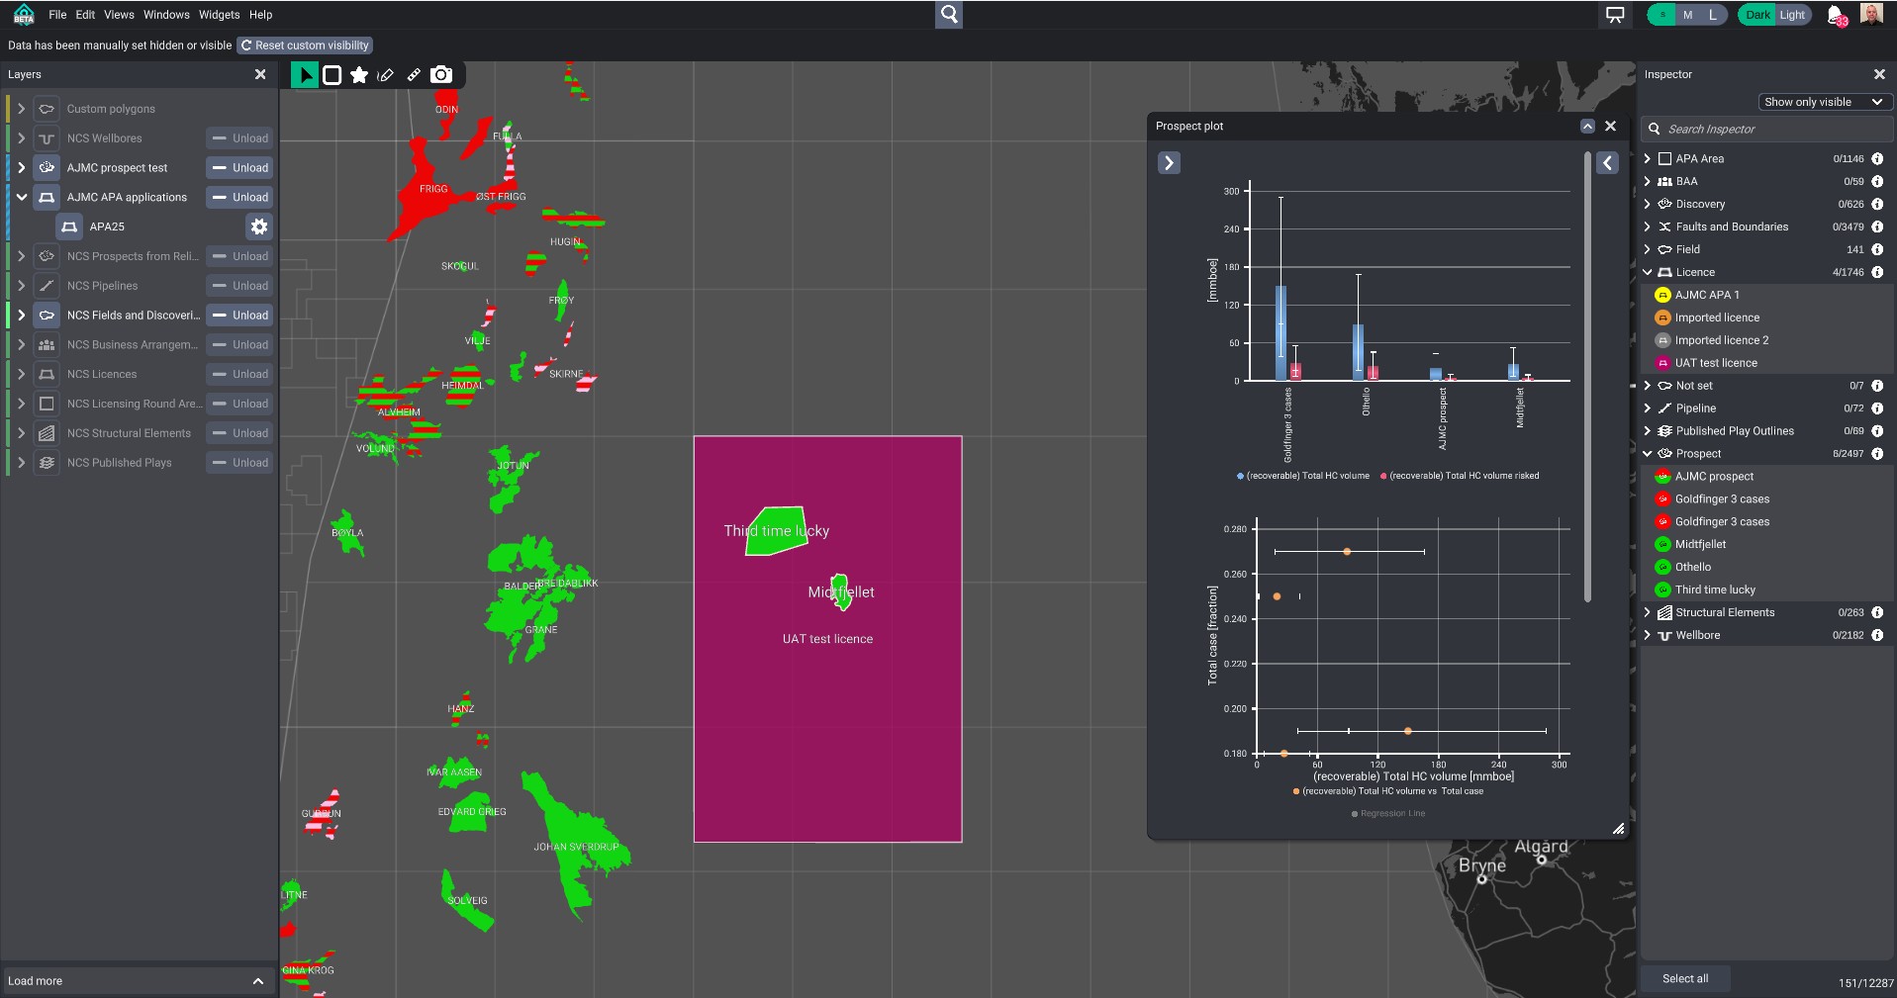Set interface size to L
The height and width of the screenshot is (998, 1897).
pyautogui.click(x=1713, y=15)
